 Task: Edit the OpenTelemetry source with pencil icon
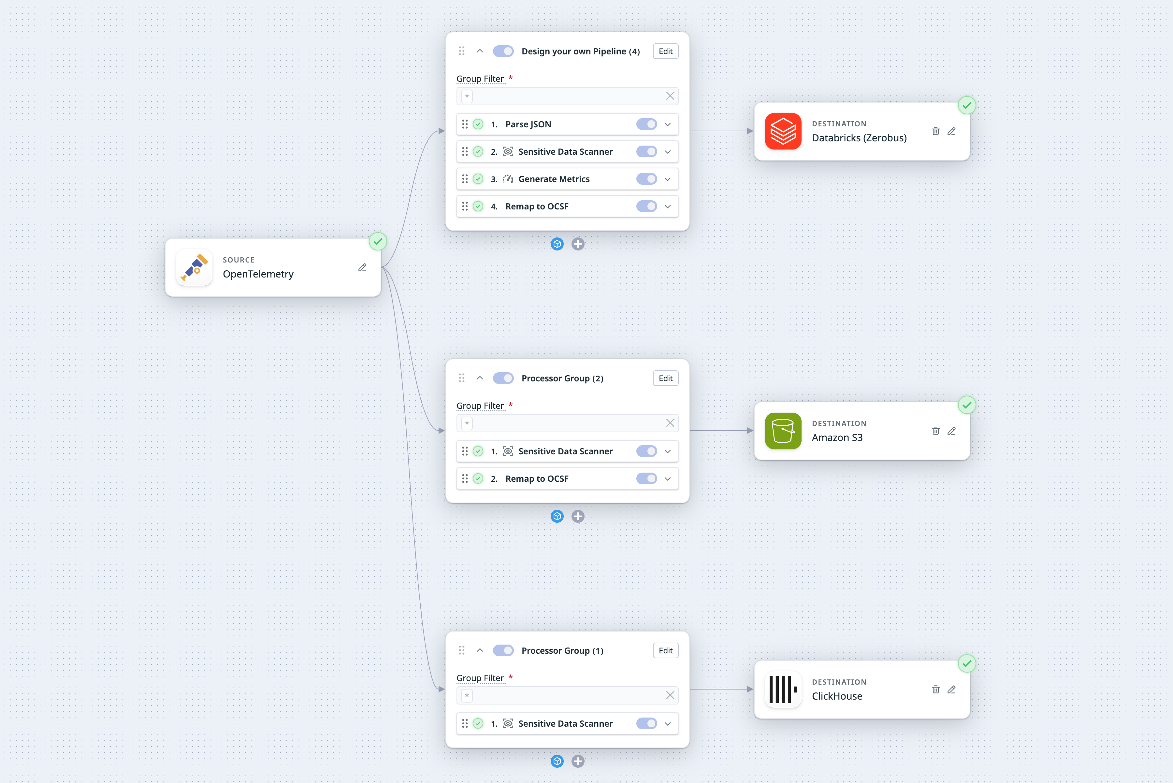click(x=362, y=268)
